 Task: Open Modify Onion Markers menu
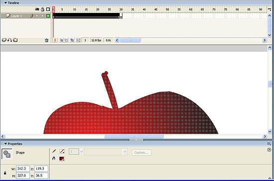78,40
